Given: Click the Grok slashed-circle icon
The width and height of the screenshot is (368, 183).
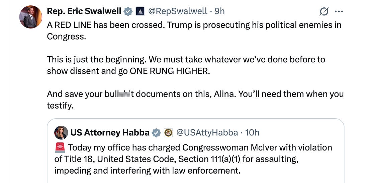Looking at the screenshot, I should tap(324, 12).
